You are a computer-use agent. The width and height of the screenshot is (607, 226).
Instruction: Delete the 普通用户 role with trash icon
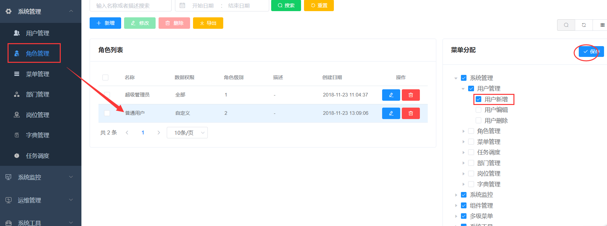411,113
